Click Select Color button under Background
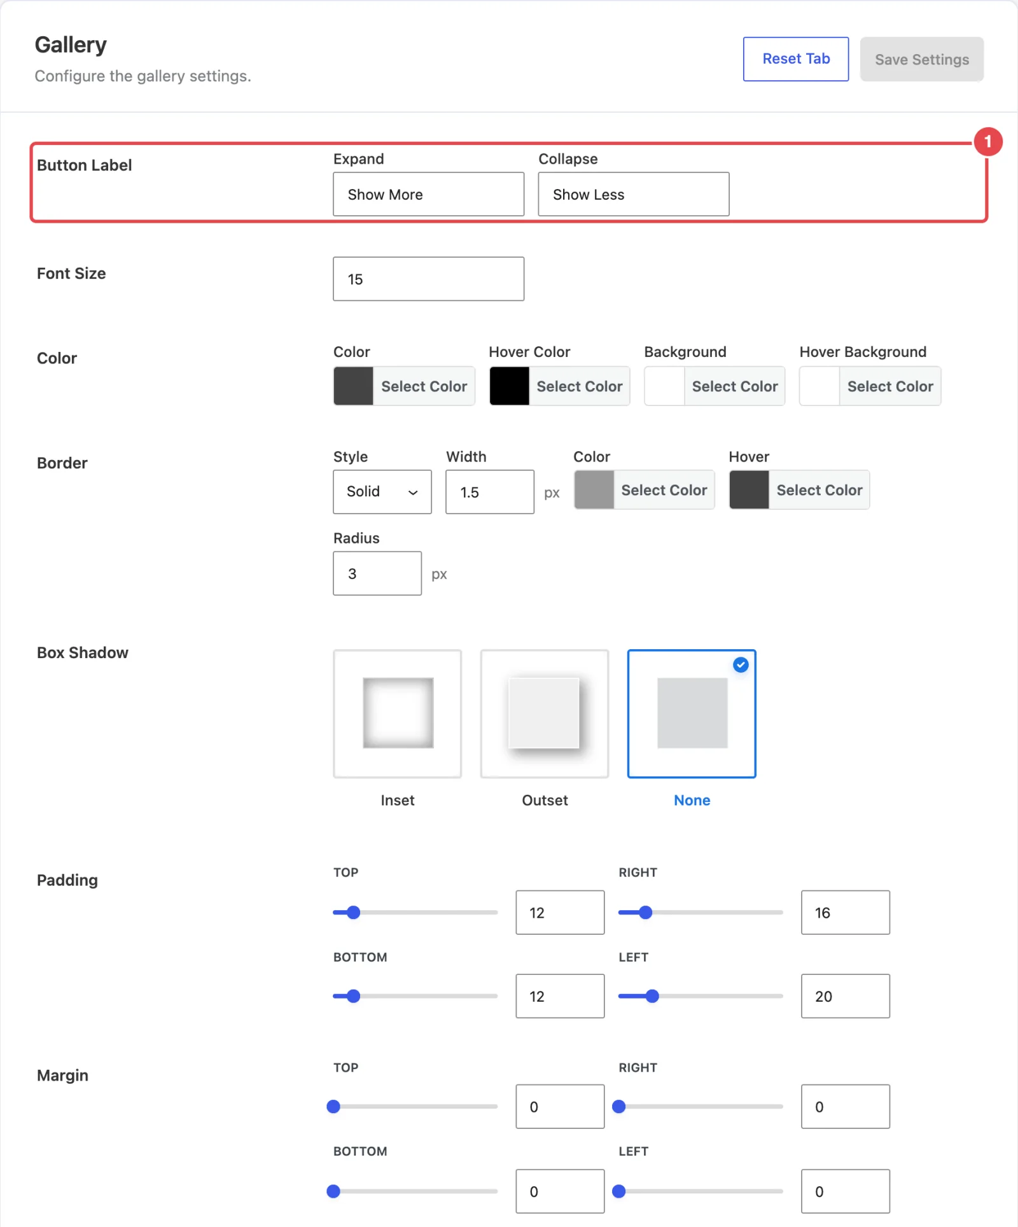Image resolution: width=1018 pixels, height=1227 pixels. point(735,386)
